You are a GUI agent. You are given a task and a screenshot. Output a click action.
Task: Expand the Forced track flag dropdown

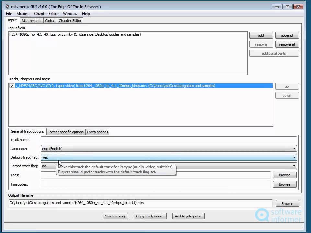coord(169,166)
